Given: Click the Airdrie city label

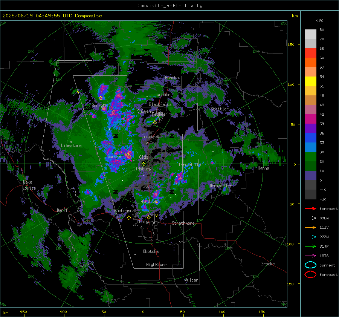Looking at the screenshot, I should 148,201.
